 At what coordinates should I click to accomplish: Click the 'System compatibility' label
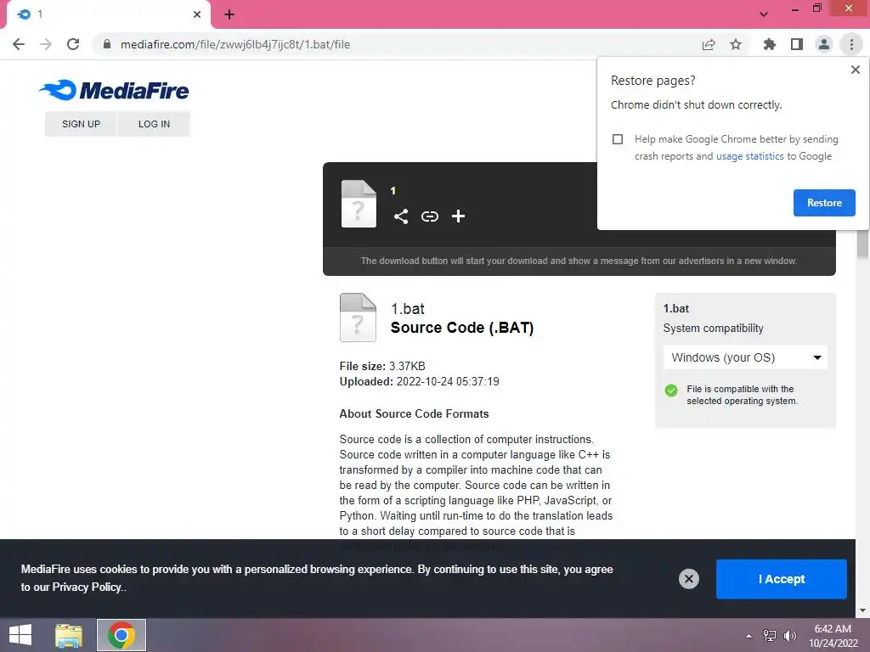[x=713, y=329]
